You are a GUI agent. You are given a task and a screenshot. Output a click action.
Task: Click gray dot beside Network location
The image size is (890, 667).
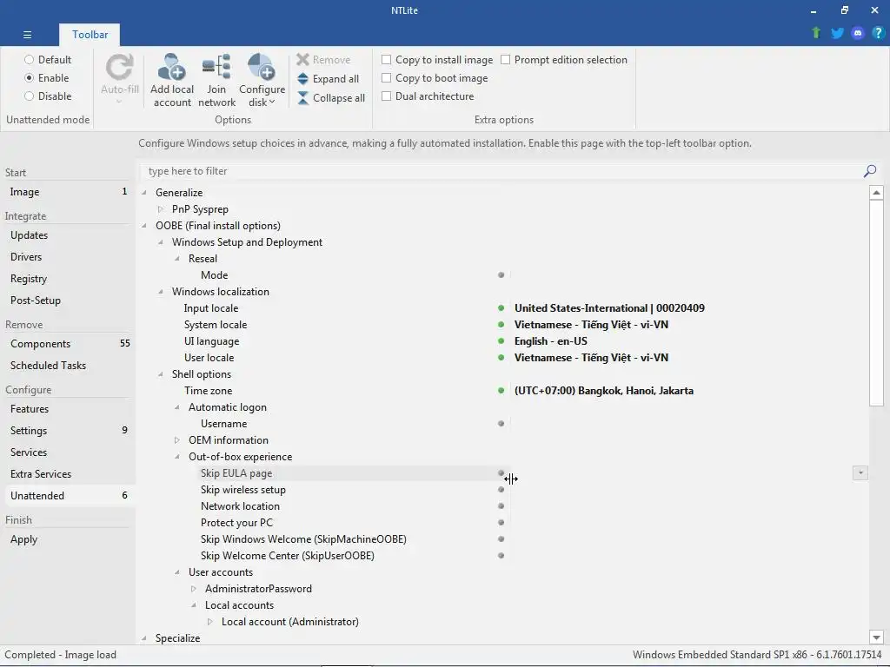coord(501,506)
